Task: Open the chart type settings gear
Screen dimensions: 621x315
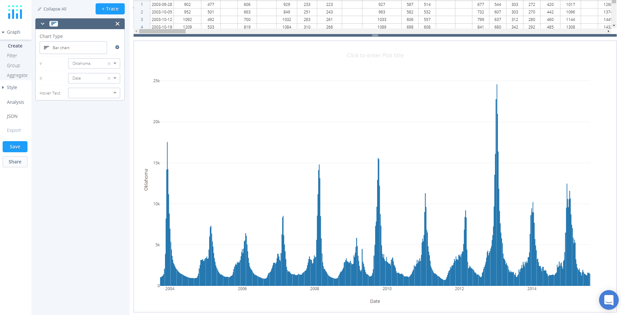Action: click(117, 47)
